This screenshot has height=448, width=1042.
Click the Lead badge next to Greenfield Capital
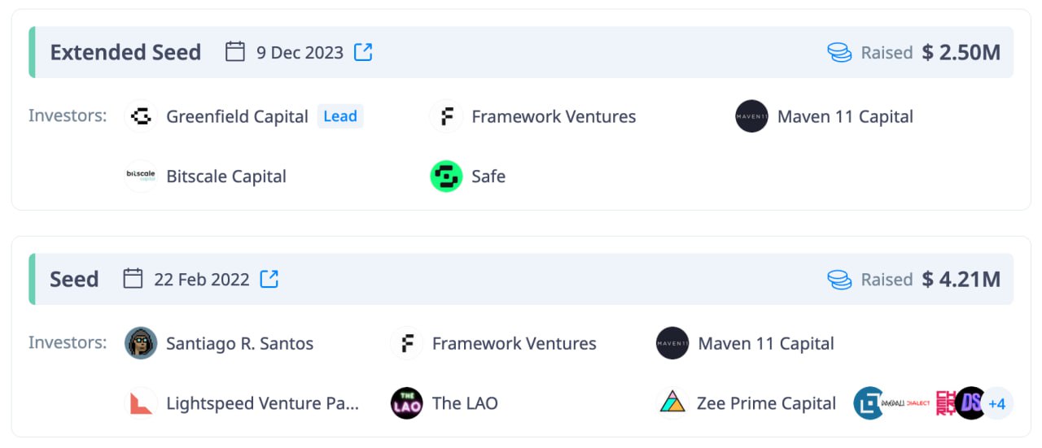click(340, 116)
